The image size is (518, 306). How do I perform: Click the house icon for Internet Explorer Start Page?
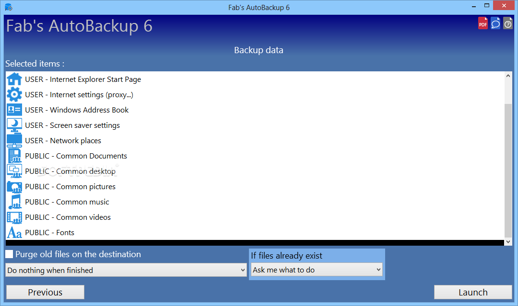[x=14, y=79]
